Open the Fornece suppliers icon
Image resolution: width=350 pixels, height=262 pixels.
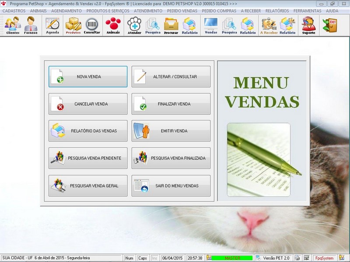(31, 26)
